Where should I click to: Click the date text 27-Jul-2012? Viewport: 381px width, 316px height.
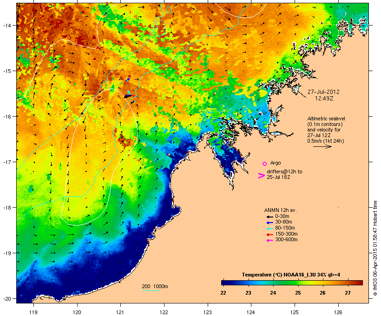tap(323, 92)
